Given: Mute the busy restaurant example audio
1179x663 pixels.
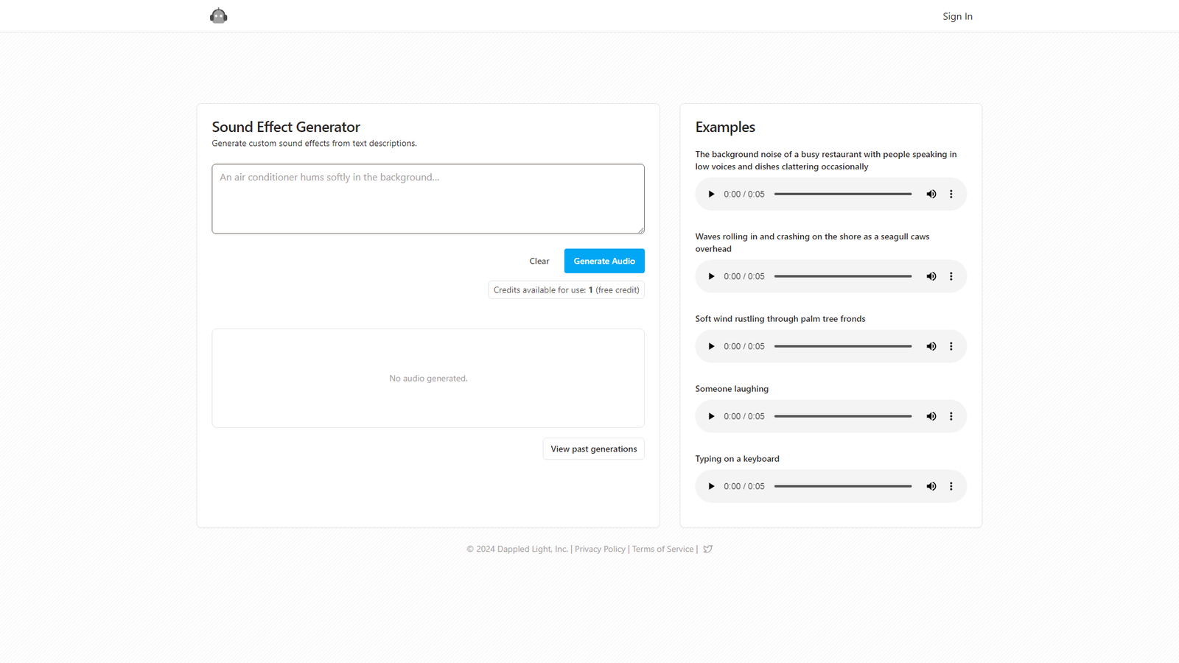Looking at the screenshot, I should [x=931, y=194].
